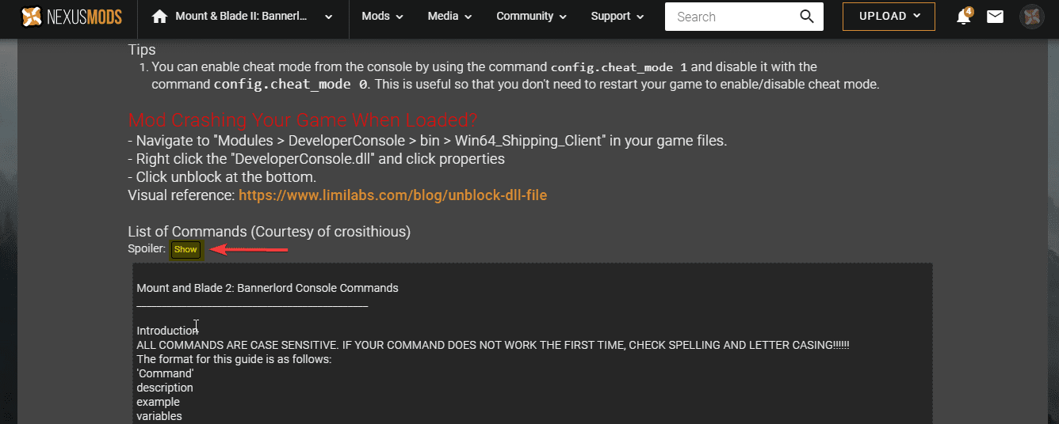Click the red Mod Crashing heading
1059x424 pixels.
303,120
